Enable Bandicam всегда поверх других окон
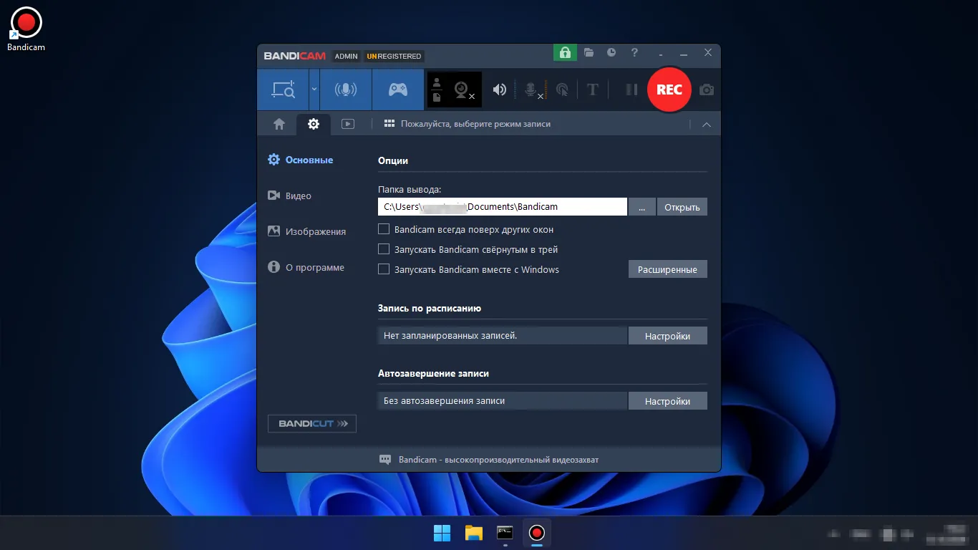This screenshot has width=978, height=550. click(x=384, y=229)
